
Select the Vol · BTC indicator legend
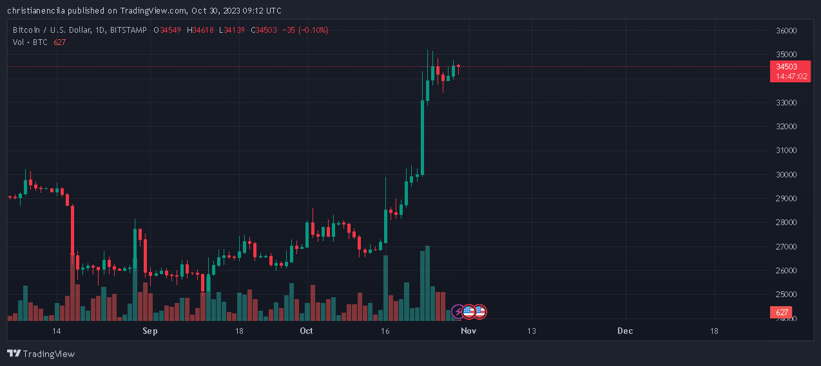(30, 42)
